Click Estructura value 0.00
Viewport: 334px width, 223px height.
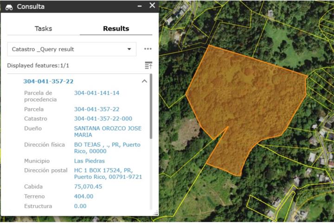tap(80, 206)
